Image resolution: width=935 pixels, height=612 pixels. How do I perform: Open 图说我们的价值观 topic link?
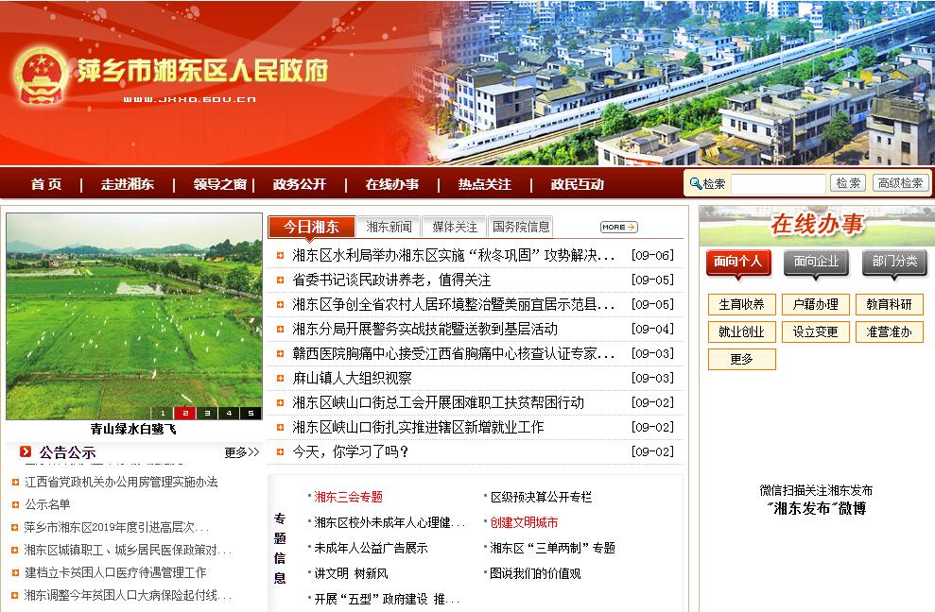(535, 574)
